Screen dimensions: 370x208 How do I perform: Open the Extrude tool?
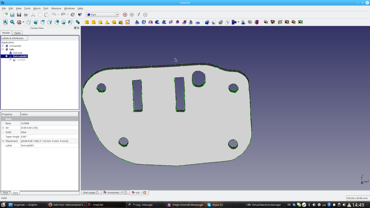137,22
